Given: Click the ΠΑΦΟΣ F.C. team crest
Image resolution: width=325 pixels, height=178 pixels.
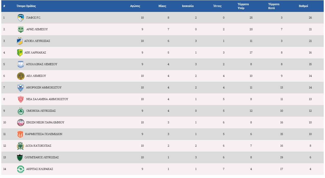Looking at the screenshot, I should click(21, 18).
